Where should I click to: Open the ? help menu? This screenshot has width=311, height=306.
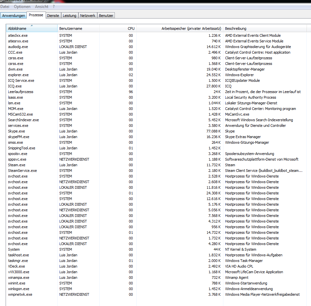[x=54, y=7]
